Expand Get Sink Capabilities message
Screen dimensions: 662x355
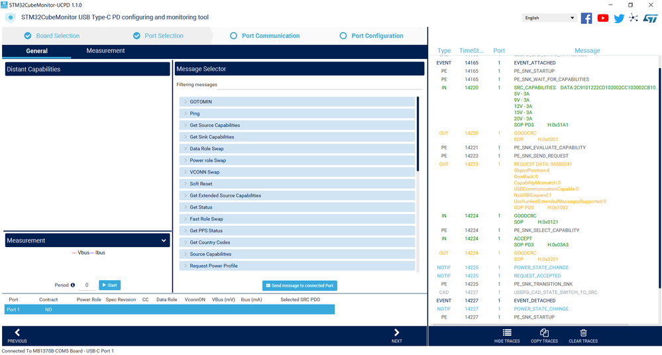coord(297,136)
